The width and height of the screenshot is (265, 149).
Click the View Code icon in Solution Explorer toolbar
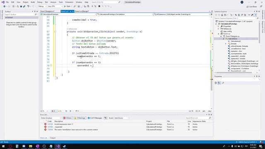pyautogui.click(x=249, y=15)
